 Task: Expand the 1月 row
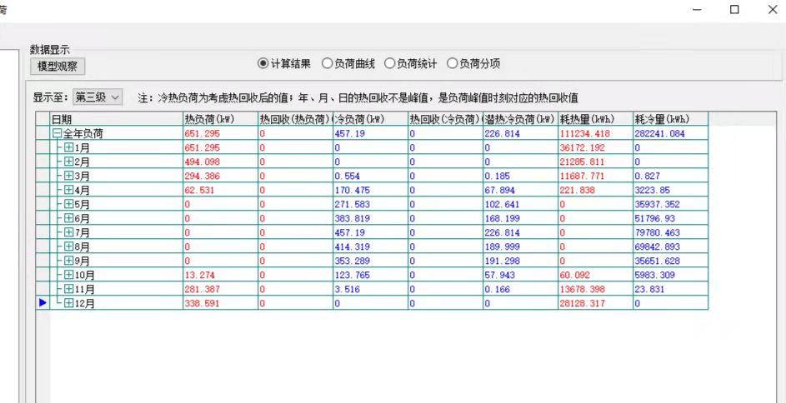tap(68, 147)
